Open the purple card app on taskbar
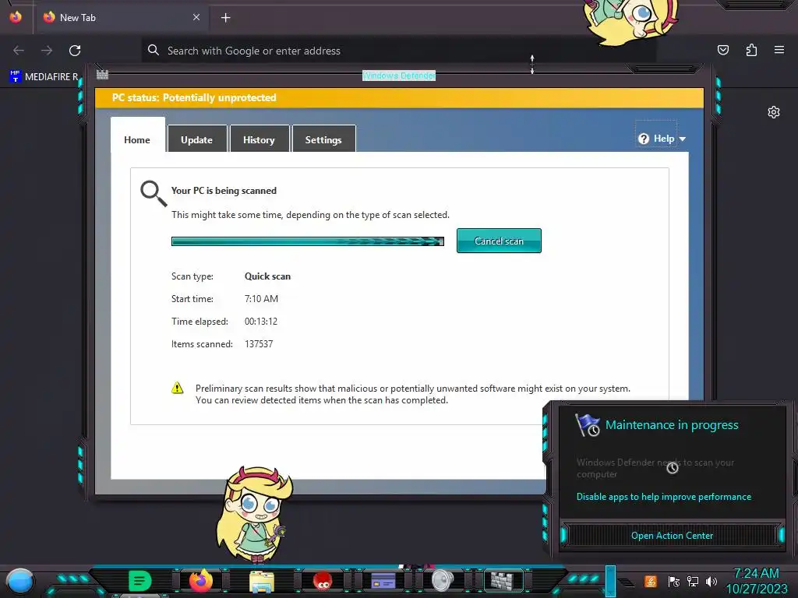Image resolution: width=798 pixels, height=598 pixels. (x=383, y=581)
